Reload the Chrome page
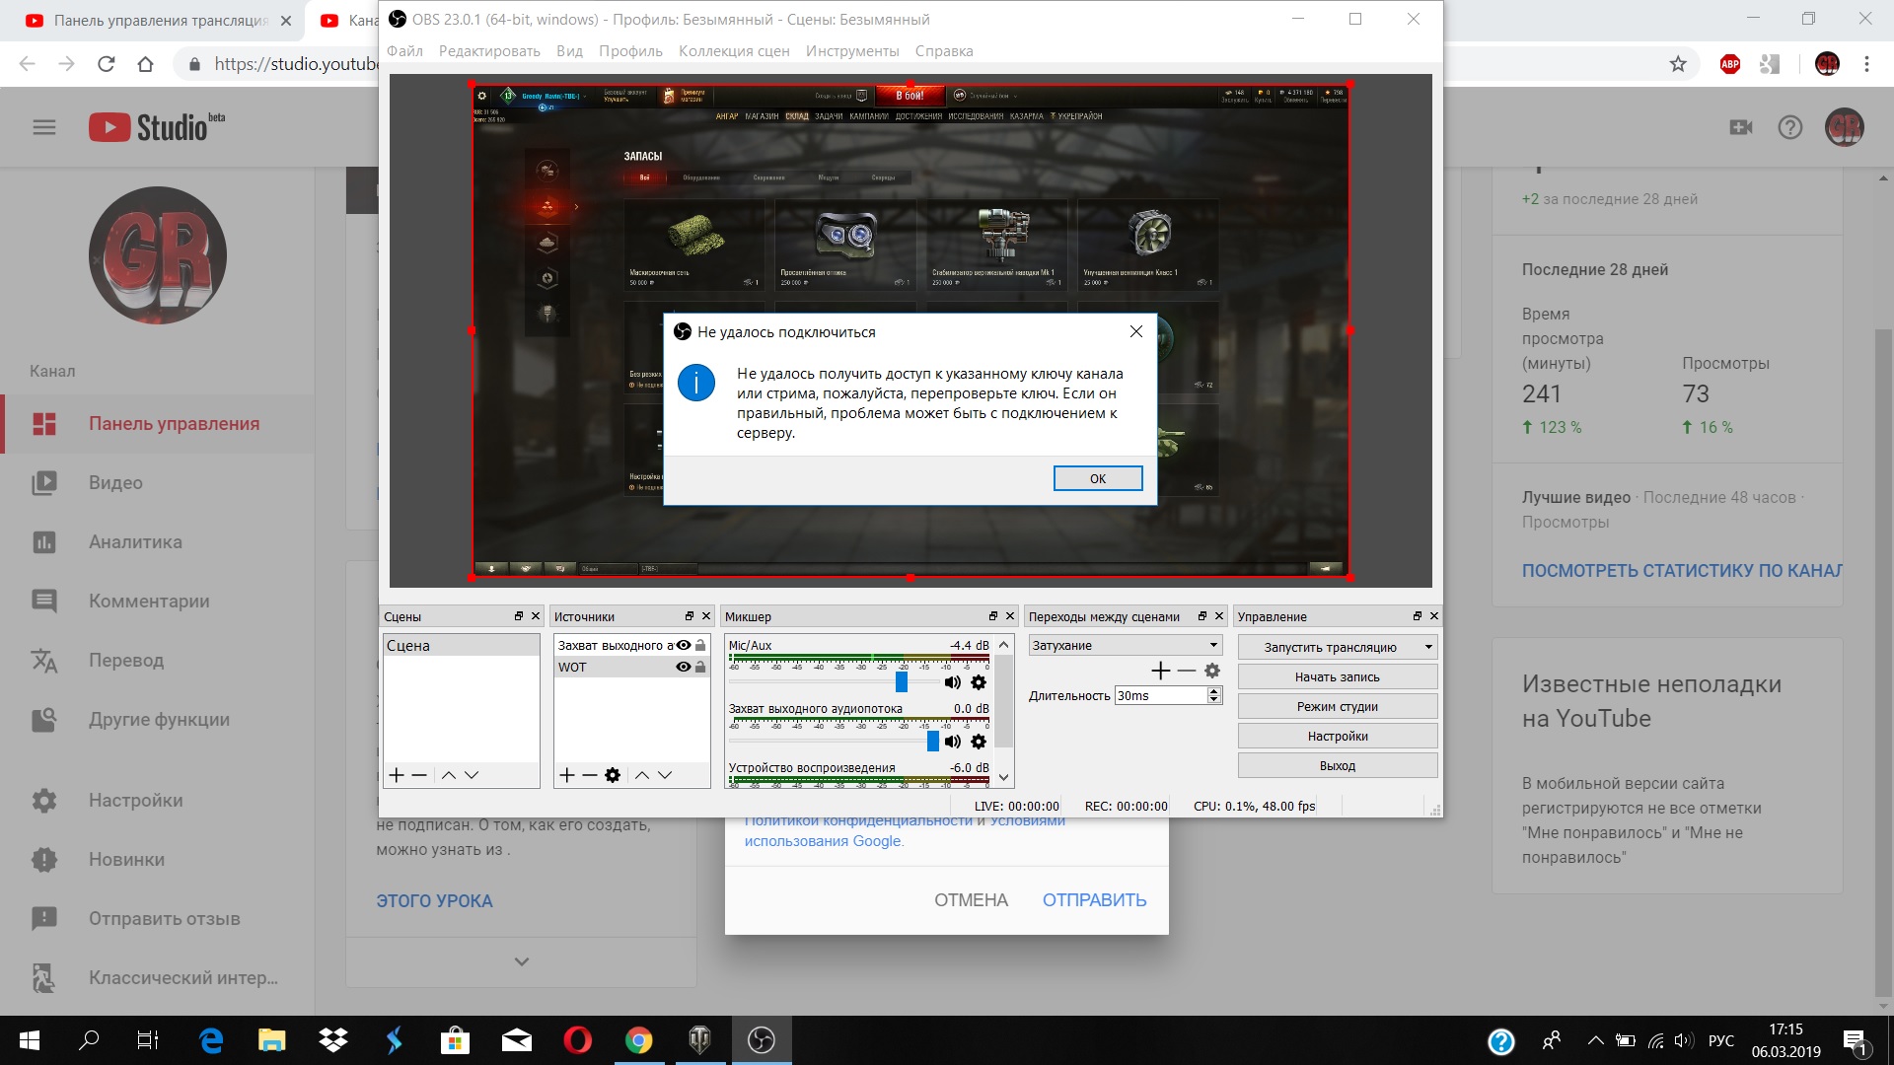1894x1065 pixels. click(x=107, y=64)
